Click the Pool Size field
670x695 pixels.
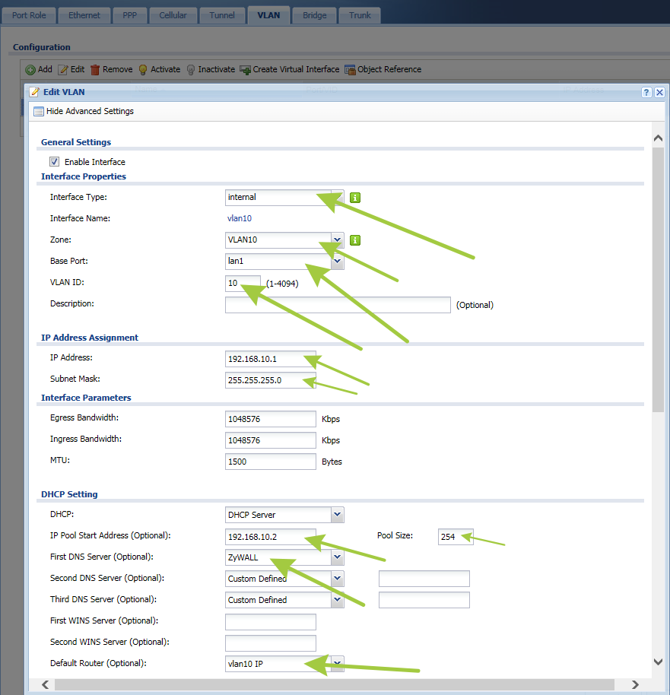456,537
